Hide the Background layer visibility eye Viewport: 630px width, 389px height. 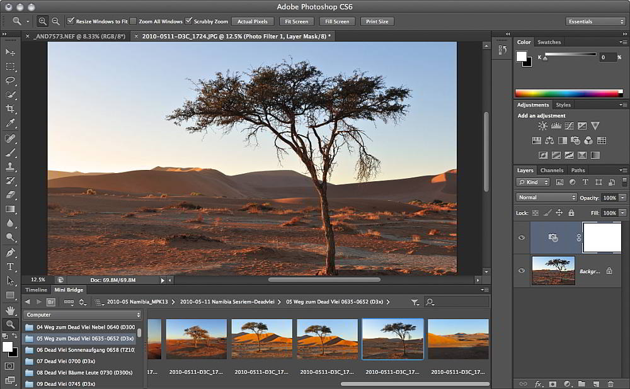(x=521, y=271)
